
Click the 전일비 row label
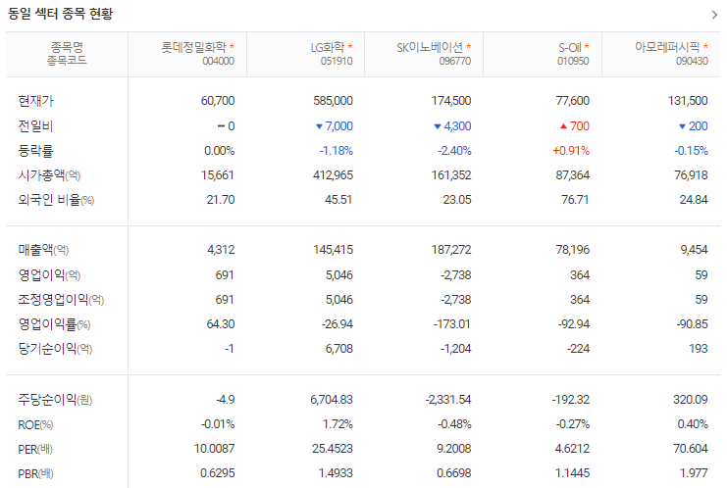tap(35, 126)
